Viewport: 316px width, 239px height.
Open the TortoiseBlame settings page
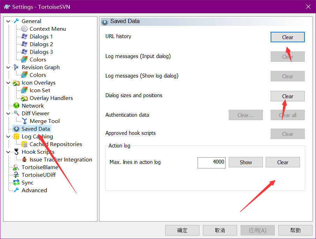tap(40, 167)
